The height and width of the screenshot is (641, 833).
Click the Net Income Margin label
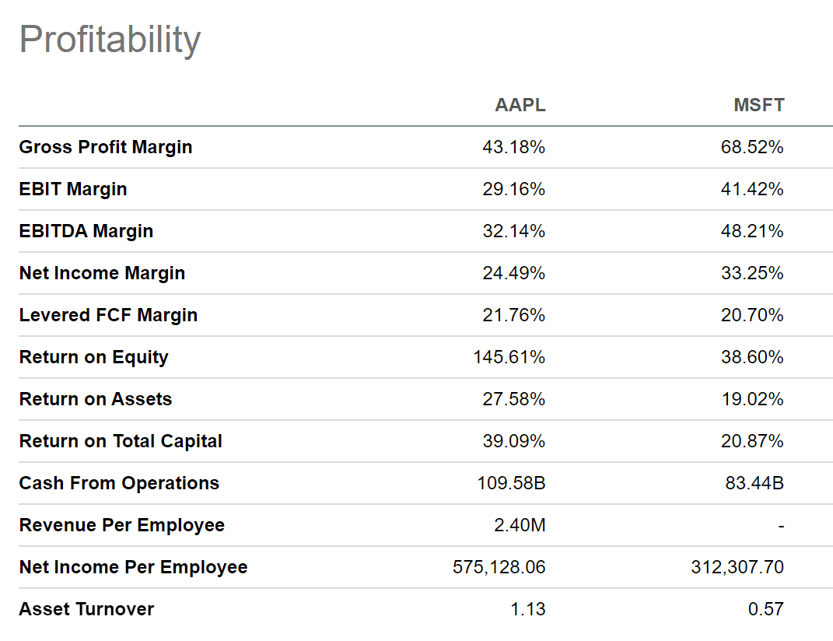tap(102, 273)
